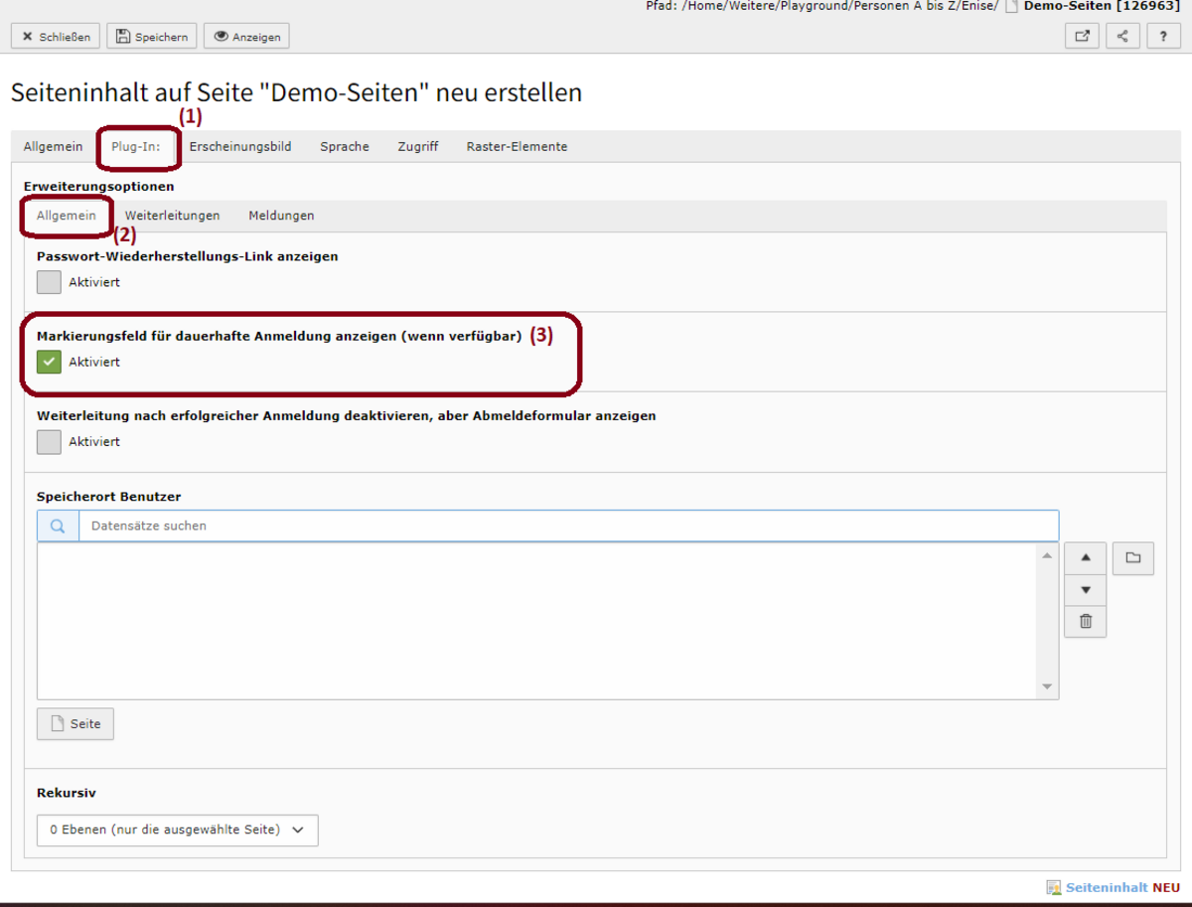Open help question mark button
The width and height of the screenshot is (1192, 907).
[x=1163, y=37]
